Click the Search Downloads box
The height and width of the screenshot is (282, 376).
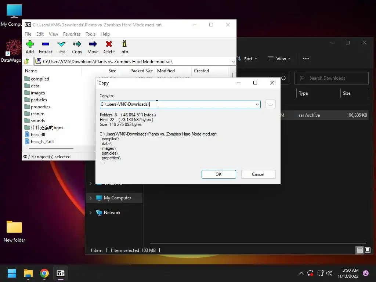pos(332,78)
